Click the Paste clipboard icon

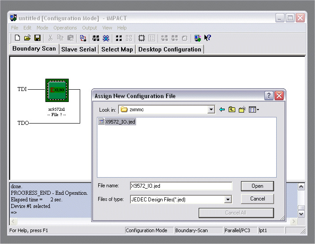tap(70, 38)
